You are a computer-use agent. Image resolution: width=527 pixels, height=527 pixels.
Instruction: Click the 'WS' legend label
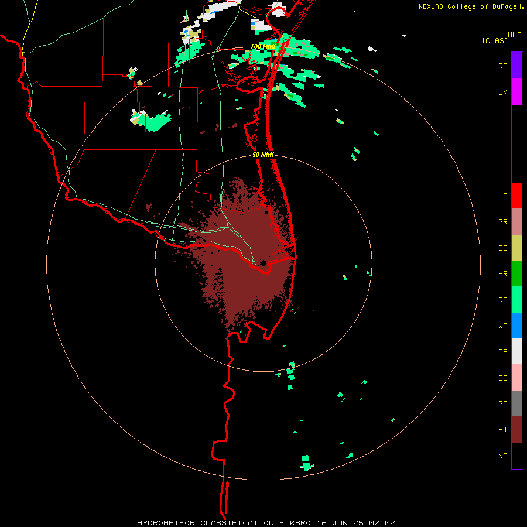pos(502,326)
